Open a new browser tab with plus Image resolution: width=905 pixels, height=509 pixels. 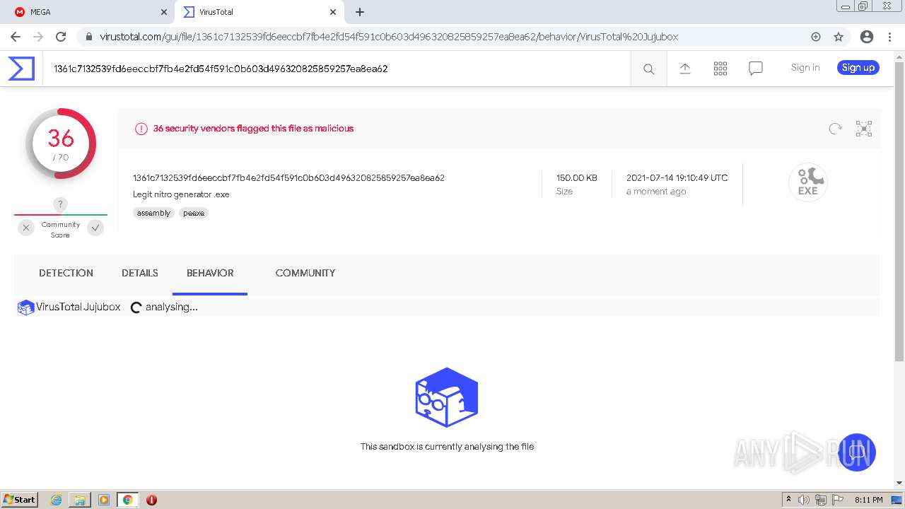click(x=360, y=12)
